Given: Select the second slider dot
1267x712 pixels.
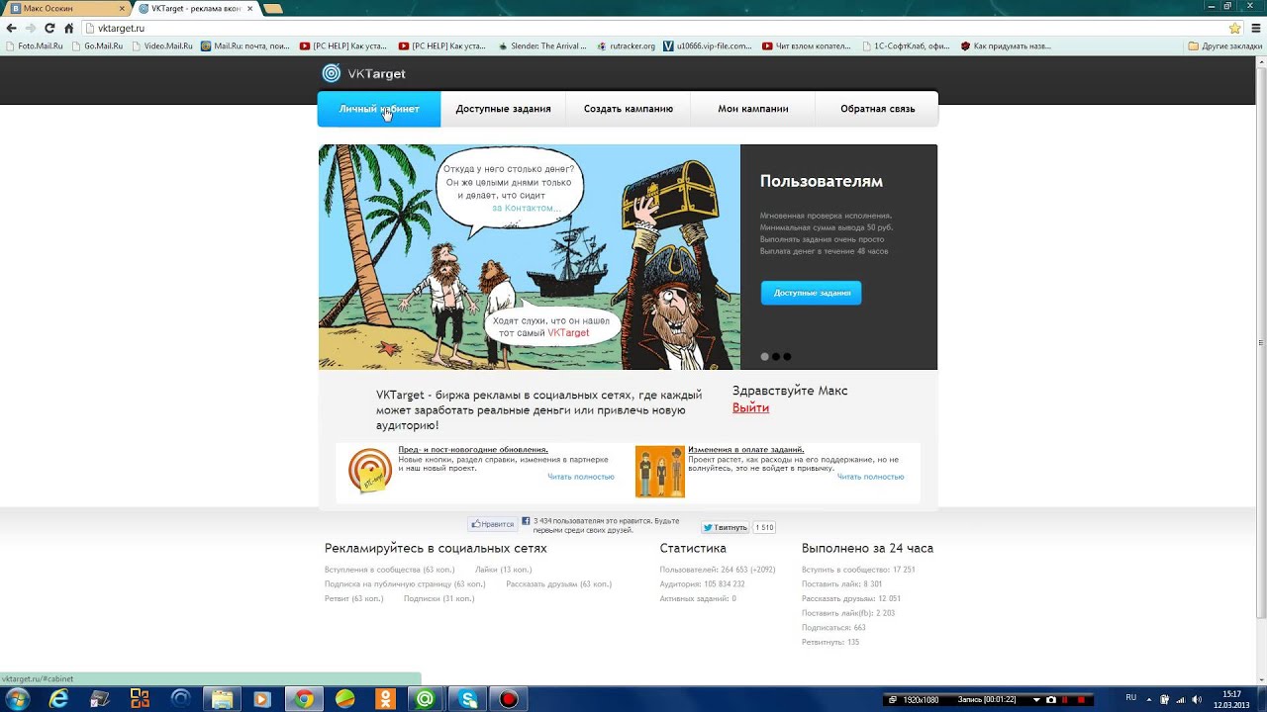Looking at the screenshot, I should click(776, 356).
